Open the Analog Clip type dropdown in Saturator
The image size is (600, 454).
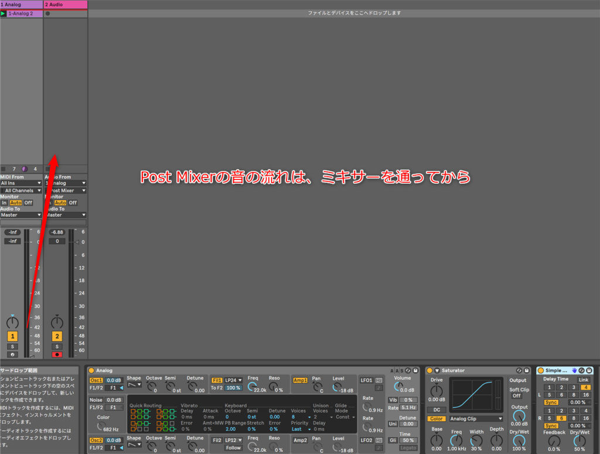pyautogui.click(x=476, y=419)
